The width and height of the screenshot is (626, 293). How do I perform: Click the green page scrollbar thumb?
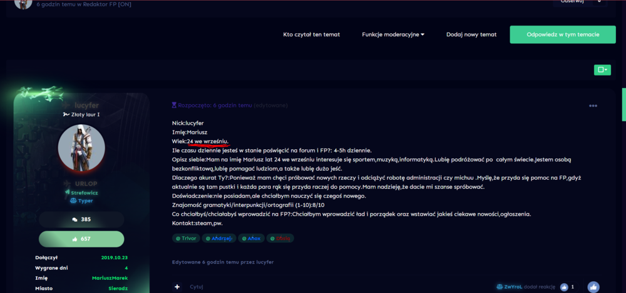pos(623,104)
